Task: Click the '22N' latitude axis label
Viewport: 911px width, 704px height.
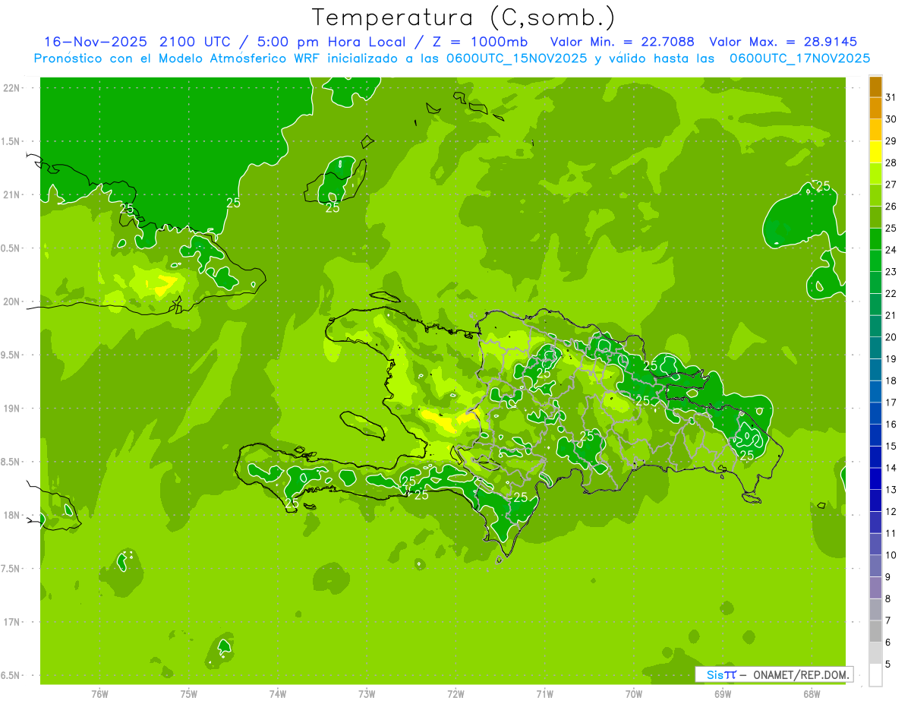Action: pyautogui.click(x=12, y=87)
